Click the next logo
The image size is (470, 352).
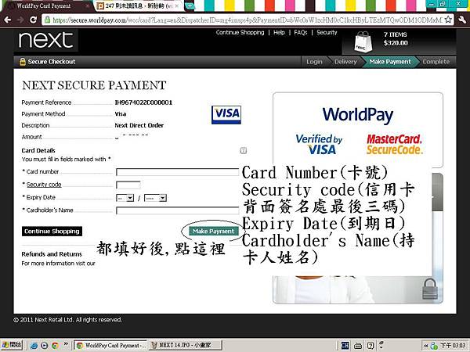[45, 41]
